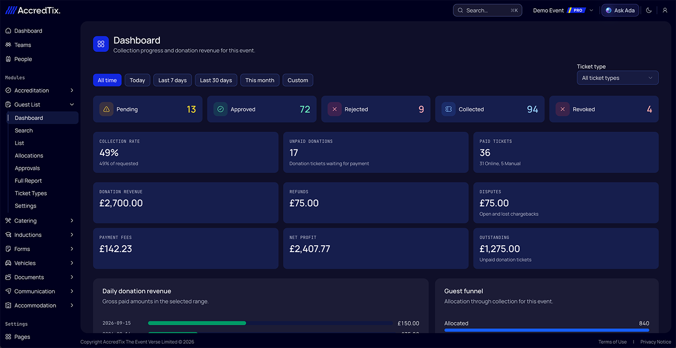Open the user profile icon
Screen dimensions: 676x348
coord(665,10)
